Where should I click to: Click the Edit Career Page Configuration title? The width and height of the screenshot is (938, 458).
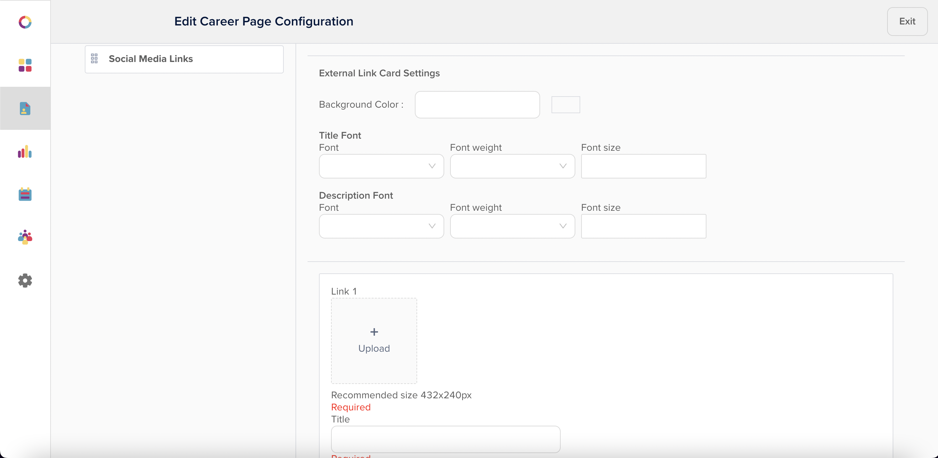264,22
